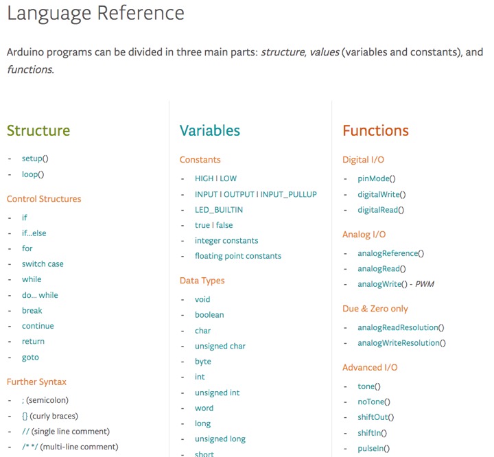Open the loop() reference link

(33, 174)
